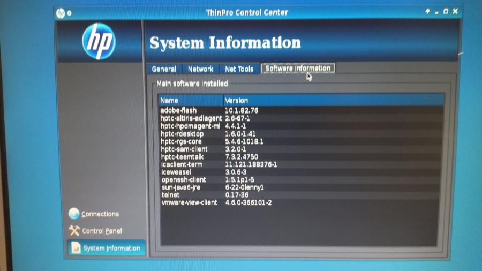Select the Software Information tab
Viewport: 482px width, 271px height.
(x=298, y=68)
